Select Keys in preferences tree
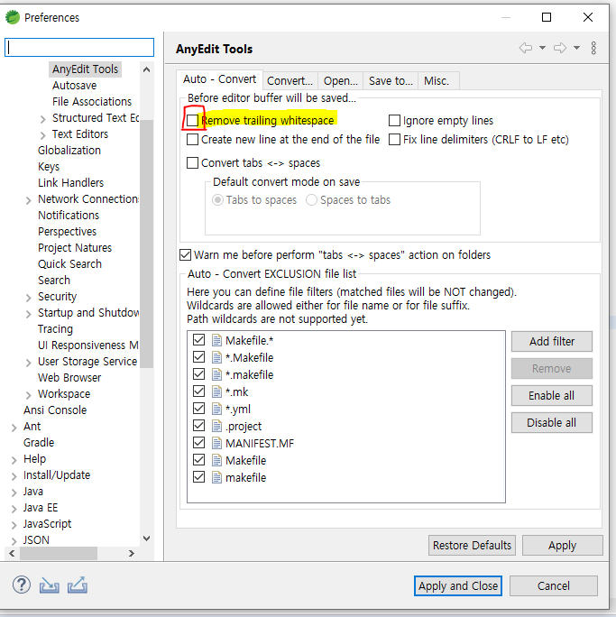This screenshot has height=617, width=616. pyautogui.click(x=49, y=167)
